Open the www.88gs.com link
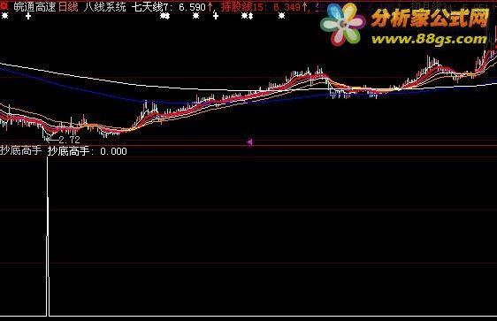Screen dimensions: 497x321 429,40
